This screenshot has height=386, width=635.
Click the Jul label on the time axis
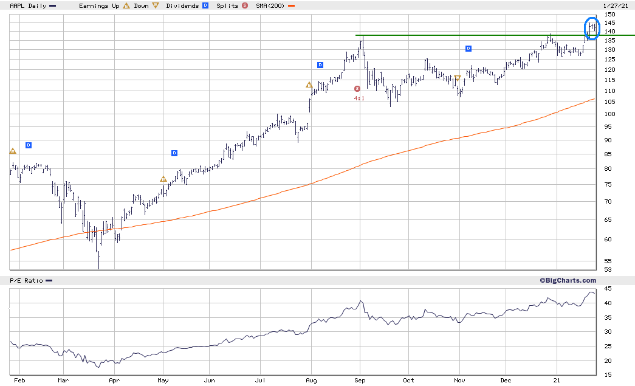pyautogui.click(x=260, y=381)
